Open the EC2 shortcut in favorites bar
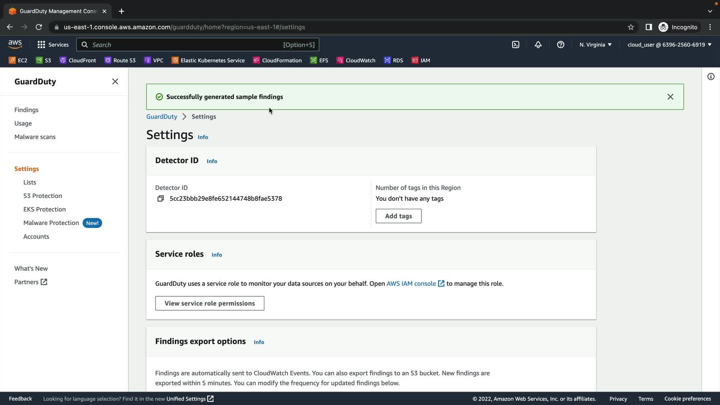 point(18,60)
